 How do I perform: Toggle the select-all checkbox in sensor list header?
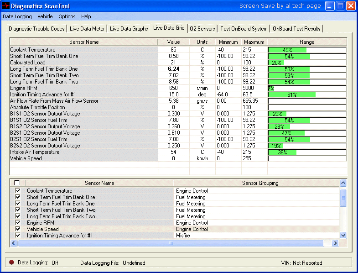[17, 183]
